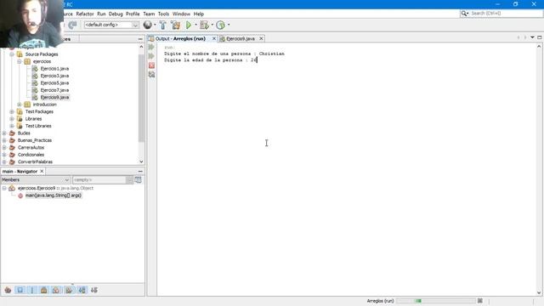Close the main - Navigator panel tab
Viewport: 544px width, 306px height.
click(x=42, y=172)
